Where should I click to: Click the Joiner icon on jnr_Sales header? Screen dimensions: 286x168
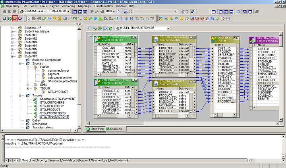[x=214, y=39]
